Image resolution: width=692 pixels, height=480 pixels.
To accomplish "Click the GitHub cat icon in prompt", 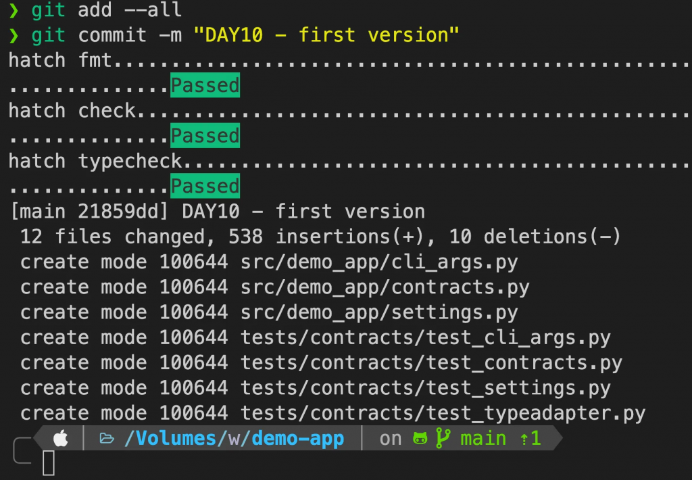I will (420, 439).
